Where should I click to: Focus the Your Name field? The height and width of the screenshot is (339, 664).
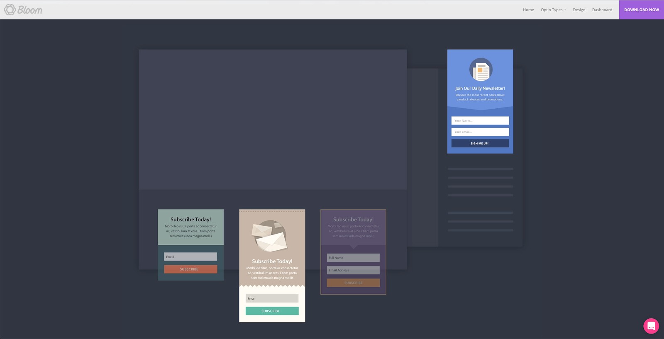(480, 120)
